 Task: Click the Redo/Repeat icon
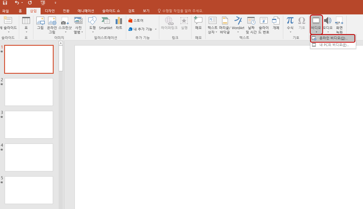(30, 3)
